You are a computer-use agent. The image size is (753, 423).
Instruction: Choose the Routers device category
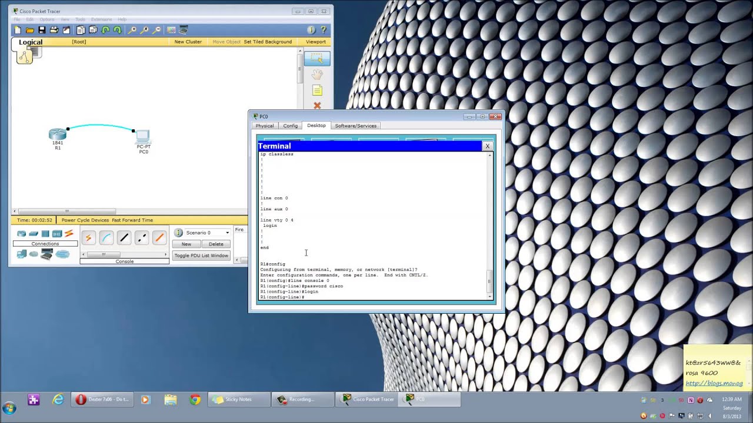pyautogui.click(x=22, y=234)
